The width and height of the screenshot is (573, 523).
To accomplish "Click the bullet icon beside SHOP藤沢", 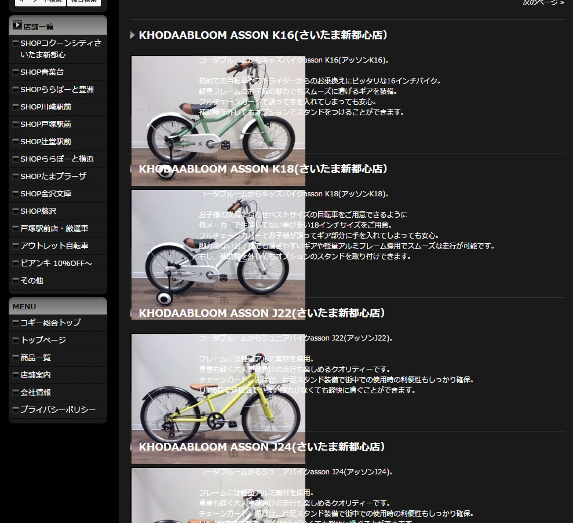I will coord(16,211).
